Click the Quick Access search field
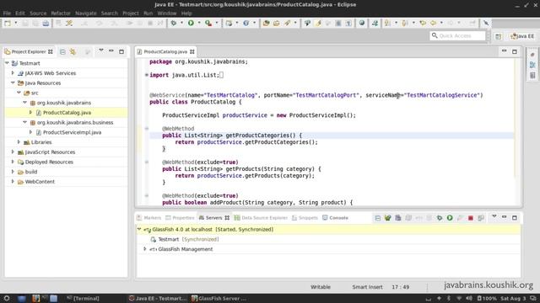540x303 pixels. 458,35
